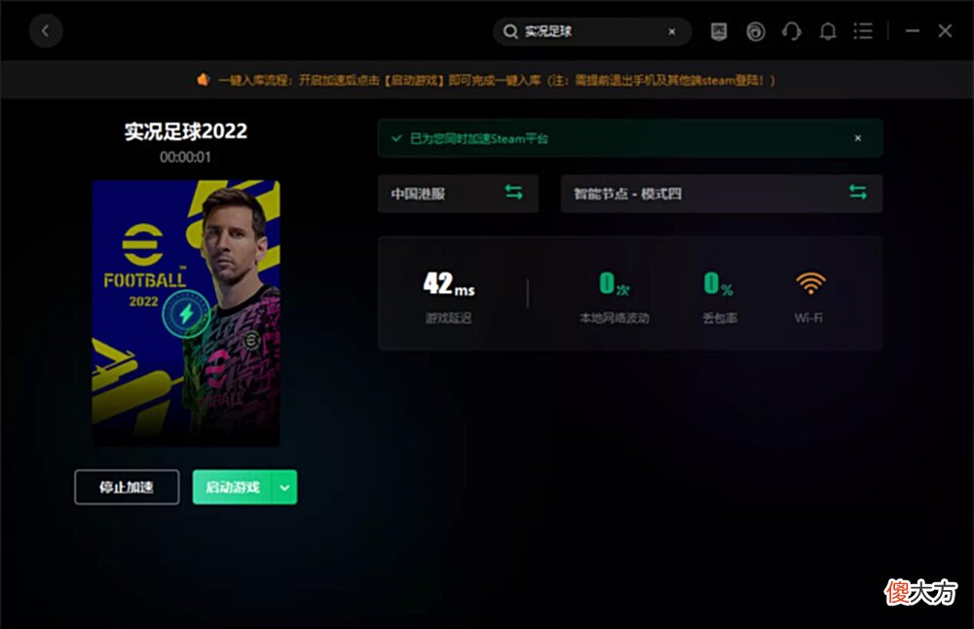Minimize the accelerator window

point(912,30)
